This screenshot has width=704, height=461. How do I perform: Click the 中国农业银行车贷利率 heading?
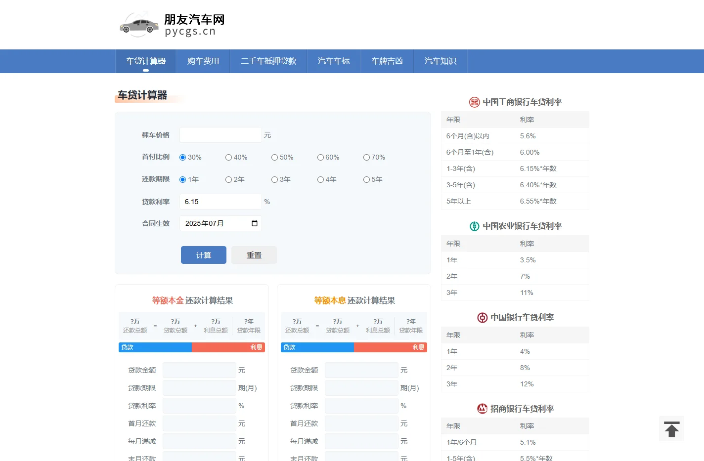522,226
